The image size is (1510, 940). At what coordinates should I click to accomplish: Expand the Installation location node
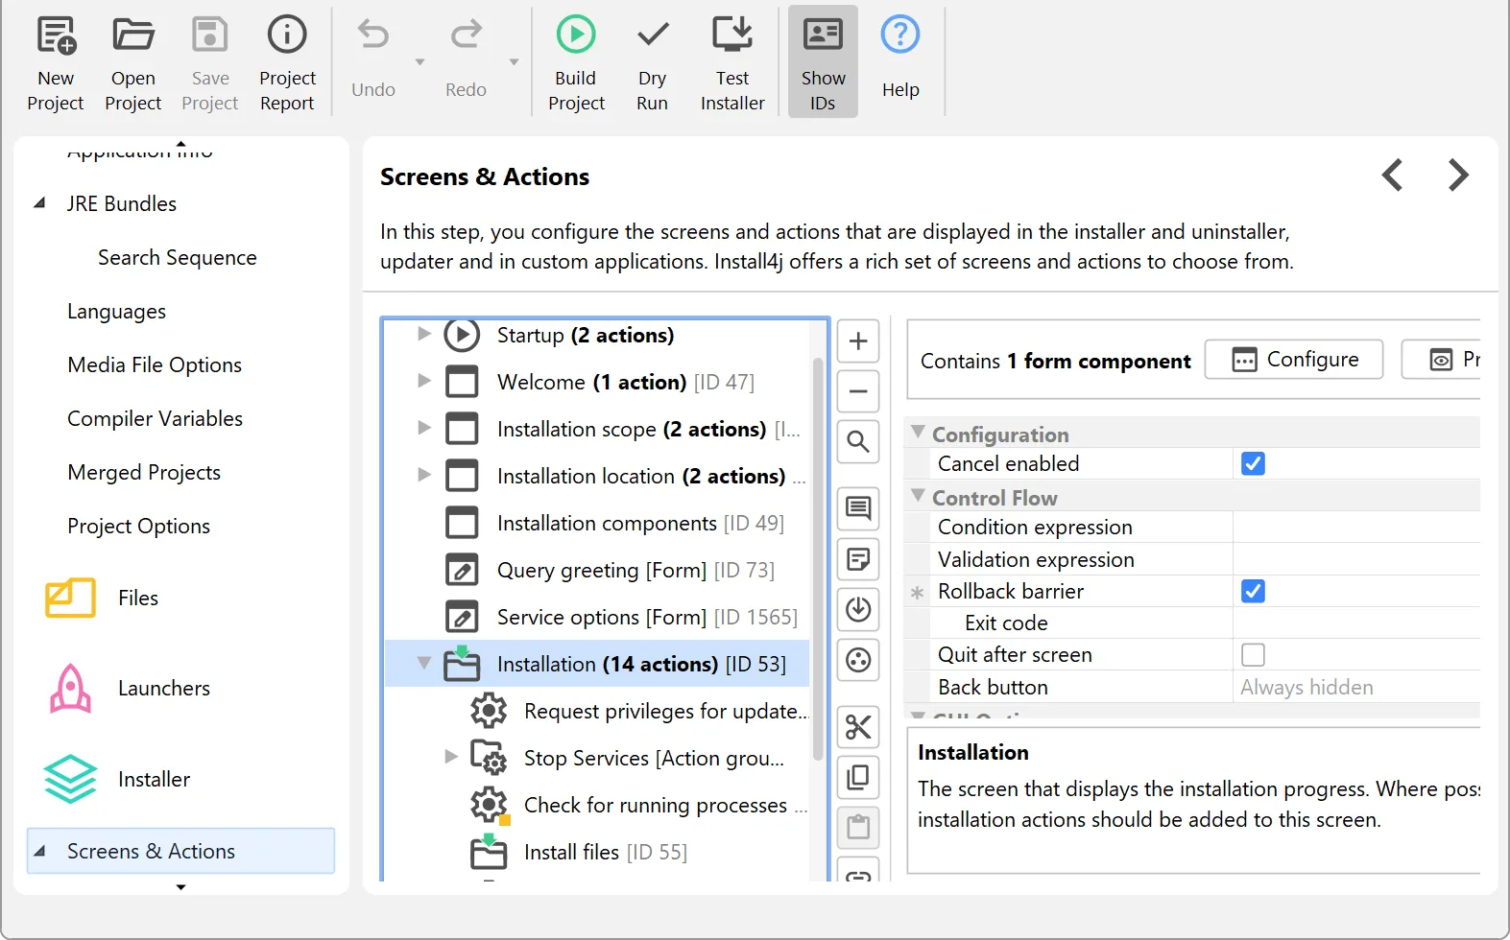tap(423, 474)
